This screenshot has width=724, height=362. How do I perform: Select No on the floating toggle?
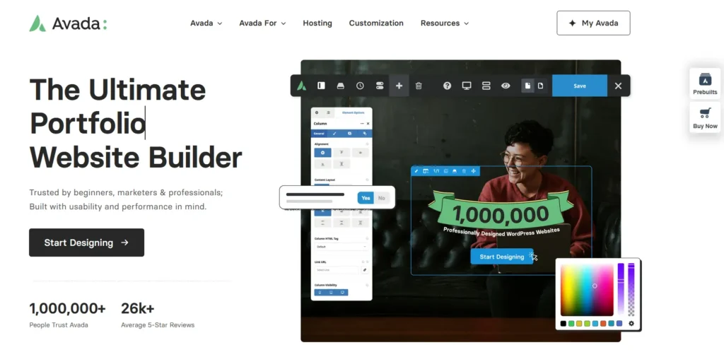click(381, 198)
